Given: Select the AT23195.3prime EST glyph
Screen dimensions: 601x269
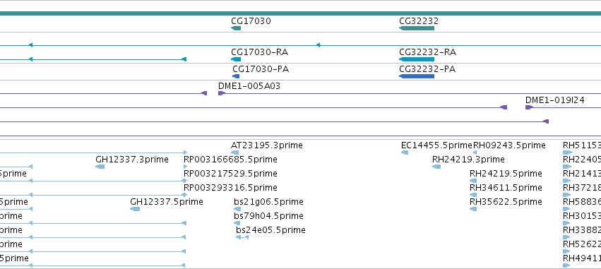Looking at the screenshot, I should tap(234, 153).
